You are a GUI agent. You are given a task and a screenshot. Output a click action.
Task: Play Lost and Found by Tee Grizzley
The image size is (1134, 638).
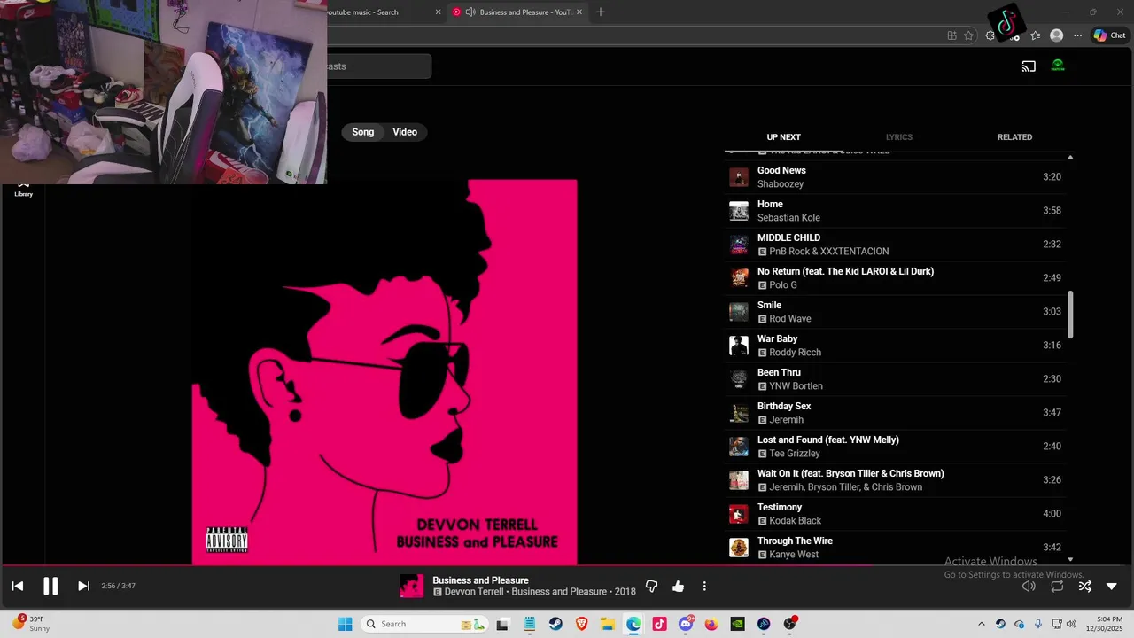895,447
